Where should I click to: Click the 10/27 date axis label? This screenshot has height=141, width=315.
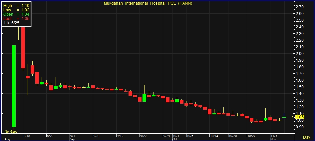click(251, 136)
